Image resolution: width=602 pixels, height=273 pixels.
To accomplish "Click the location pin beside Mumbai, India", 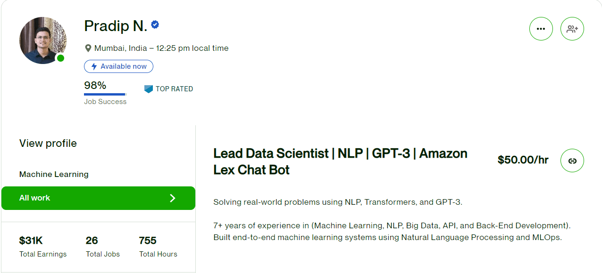I will tap(88, 48).
